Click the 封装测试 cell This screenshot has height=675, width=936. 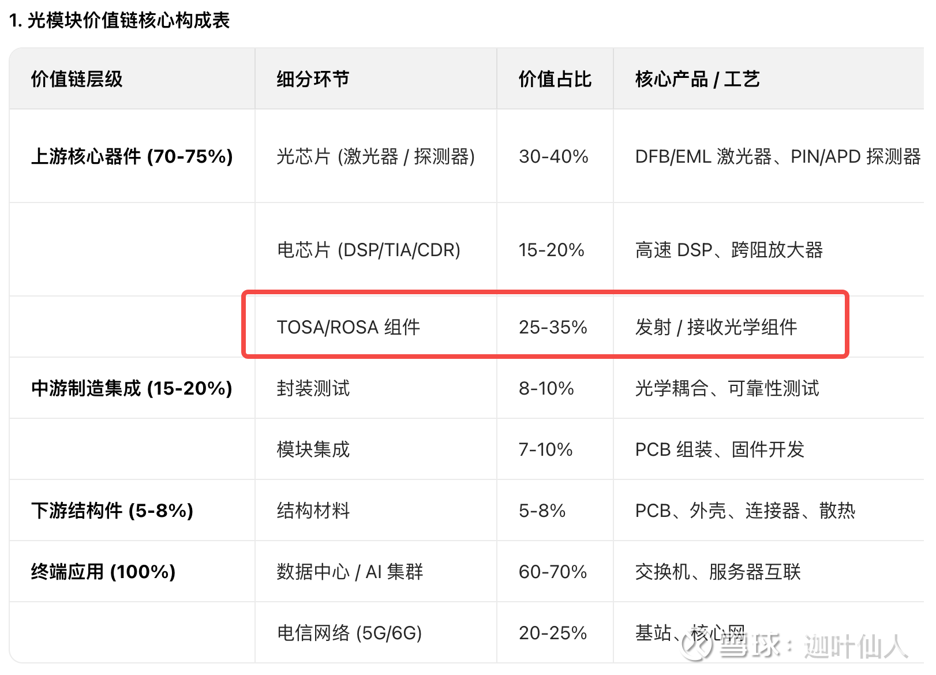pos(313,388)
